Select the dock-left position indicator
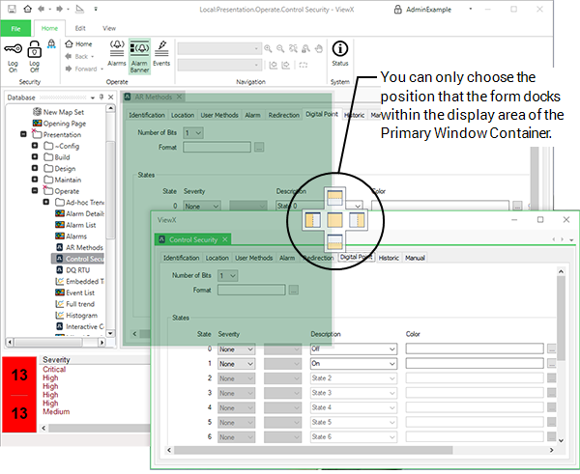Viewport: 580px width, 474px height. point(311,220)
